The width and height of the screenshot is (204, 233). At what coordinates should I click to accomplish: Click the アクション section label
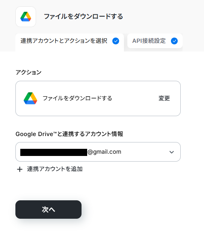pos(29,73)
